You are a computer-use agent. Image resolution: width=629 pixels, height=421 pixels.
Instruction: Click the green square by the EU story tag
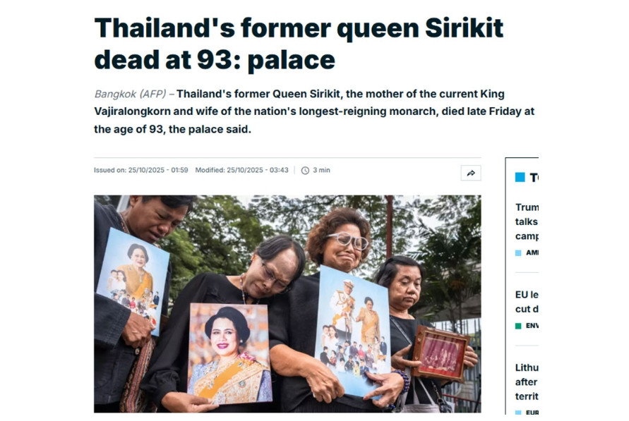coord(518,326)
